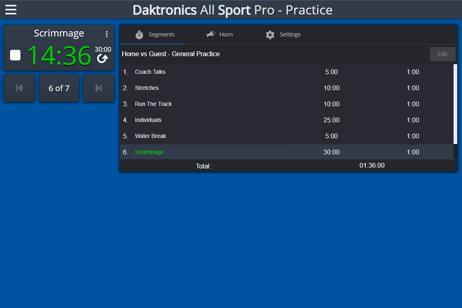Image resolution: width=462 pixels, height=308 pixels.
Task: Open the Scrimmage options kebab menu
Action: pyautogui.click(x=106, y=34)
